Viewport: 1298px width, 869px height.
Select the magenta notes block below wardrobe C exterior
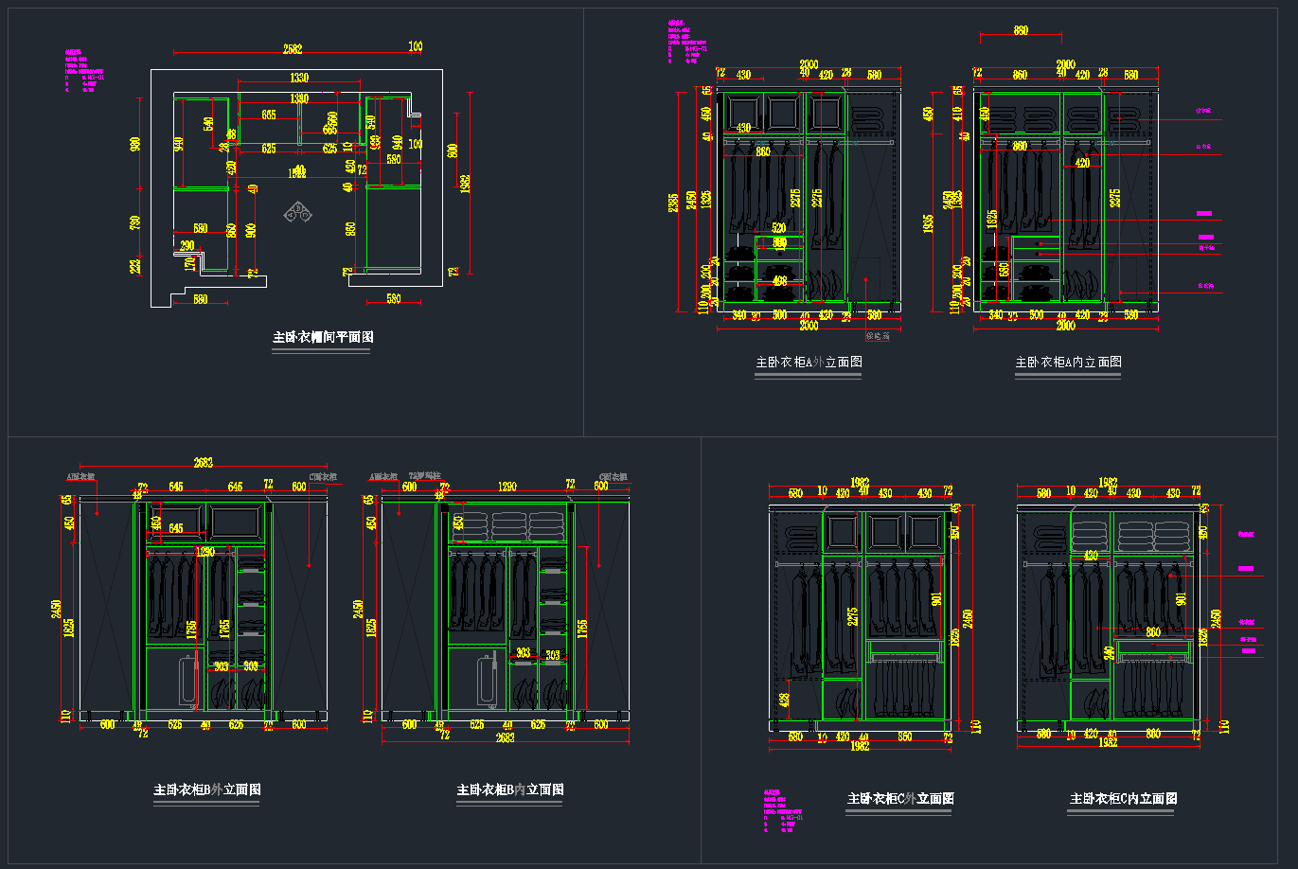coord(782,813)
